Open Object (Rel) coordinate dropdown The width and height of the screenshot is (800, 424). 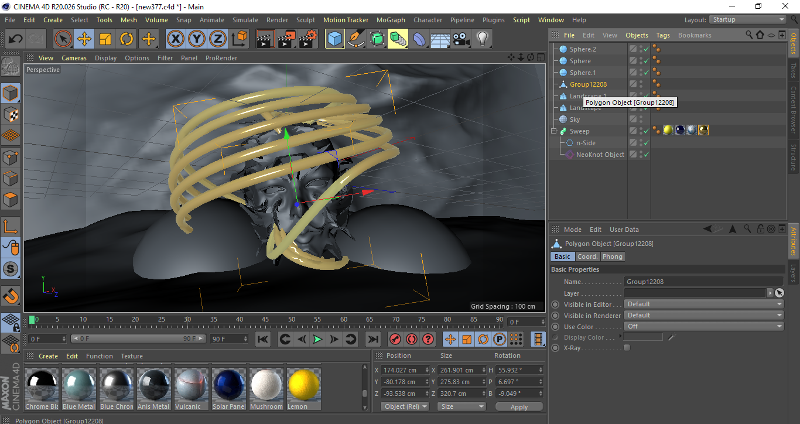pos(405,406)
